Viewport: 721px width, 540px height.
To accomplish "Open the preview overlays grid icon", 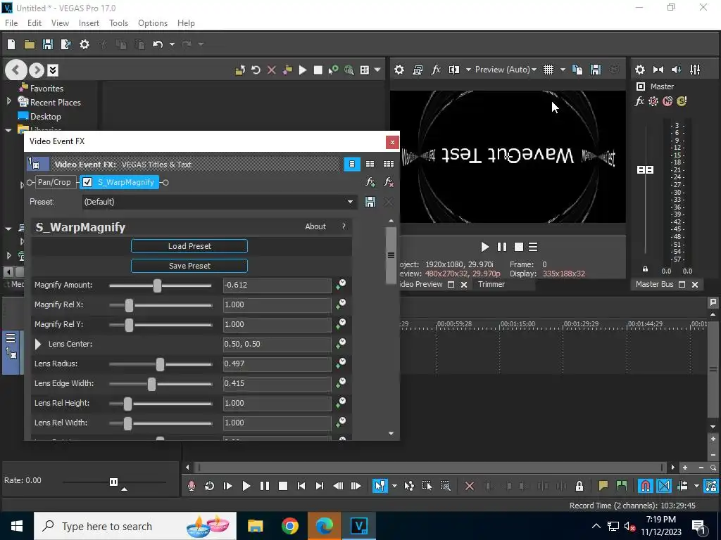I will click(548, 70).
